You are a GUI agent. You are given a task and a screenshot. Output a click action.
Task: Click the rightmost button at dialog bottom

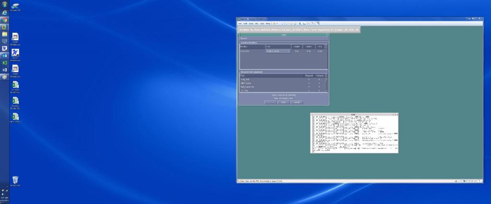click(x=297, y=102)
